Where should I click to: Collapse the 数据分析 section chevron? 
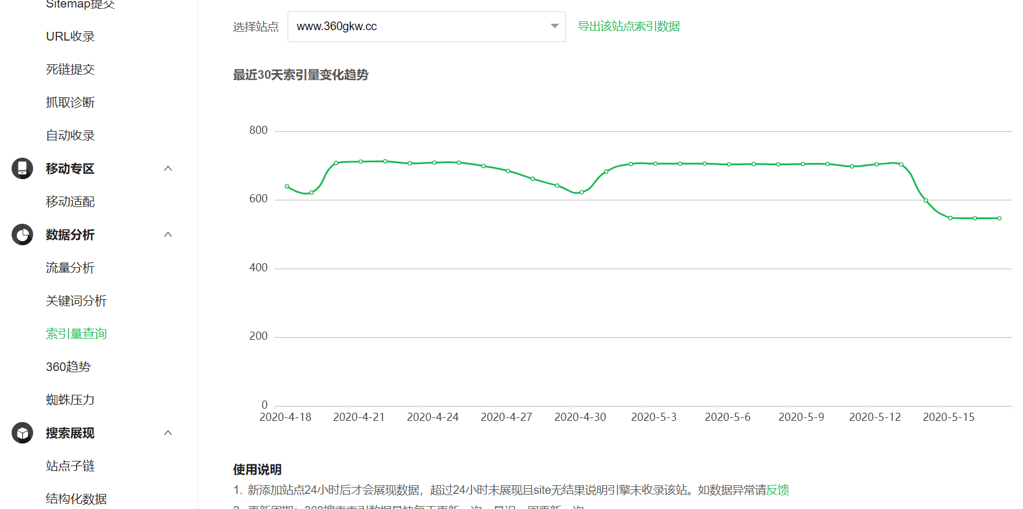pyautogui.click(x=168, y=235)
